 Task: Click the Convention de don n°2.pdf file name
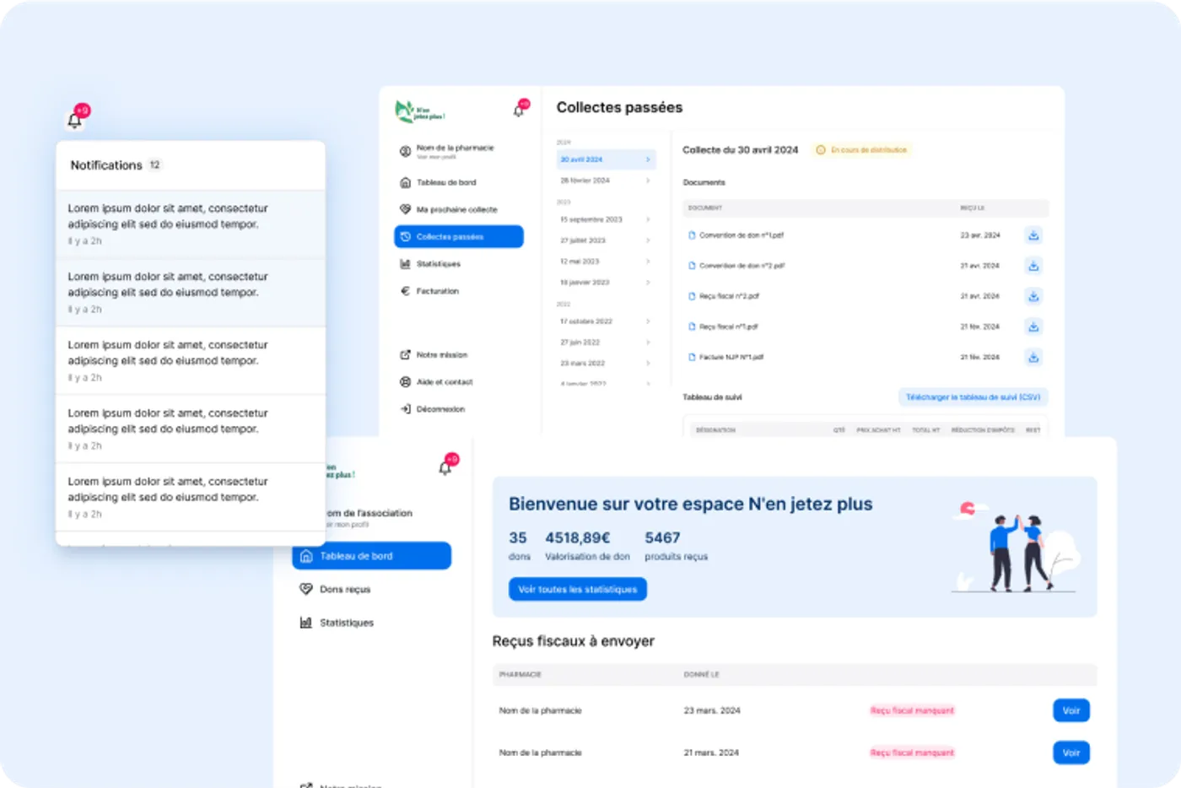pos(742,266)
